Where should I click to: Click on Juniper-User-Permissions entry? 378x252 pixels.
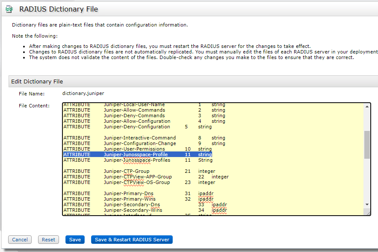click(134, 149)
